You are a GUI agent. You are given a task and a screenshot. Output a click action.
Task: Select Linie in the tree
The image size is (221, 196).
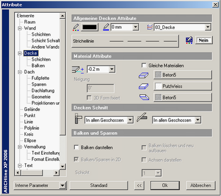[x=28, y=122]
